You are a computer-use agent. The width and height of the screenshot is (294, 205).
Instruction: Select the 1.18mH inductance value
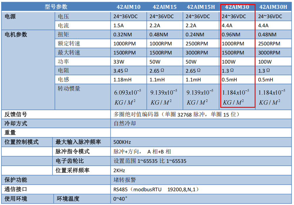122,80
